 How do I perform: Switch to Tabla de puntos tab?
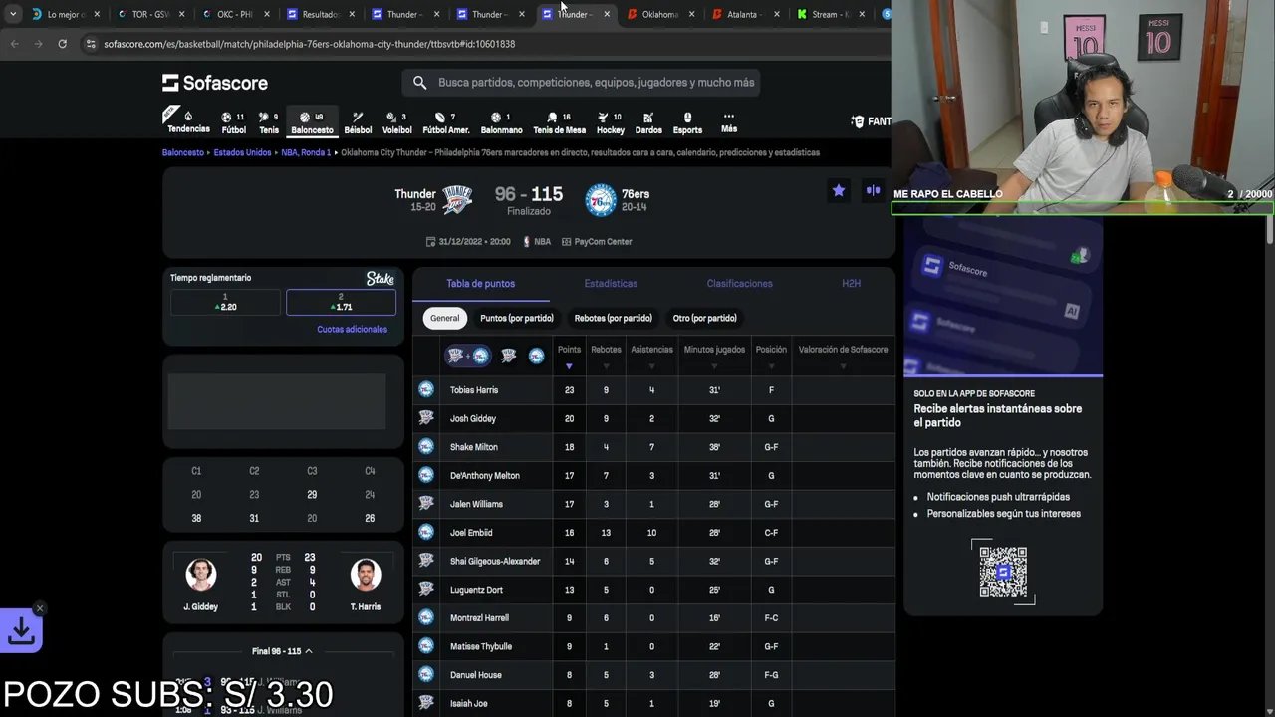[480, 284]
